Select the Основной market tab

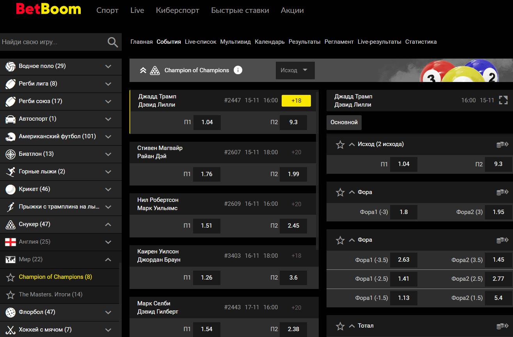(344, 122)
